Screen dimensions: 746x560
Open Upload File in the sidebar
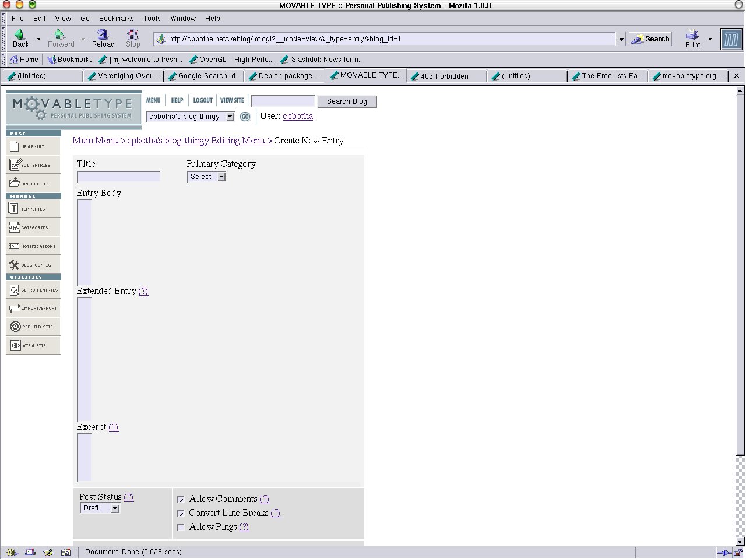point(33,183)
